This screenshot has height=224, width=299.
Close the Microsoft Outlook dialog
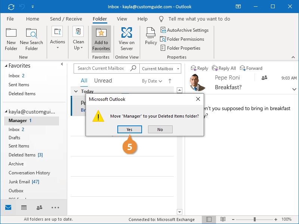tap(198, 99)
